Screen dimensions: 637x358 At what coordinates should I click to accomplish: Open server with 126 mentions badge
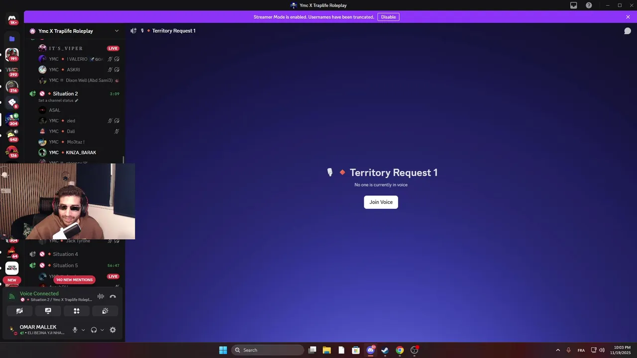[x=12, y=151]
